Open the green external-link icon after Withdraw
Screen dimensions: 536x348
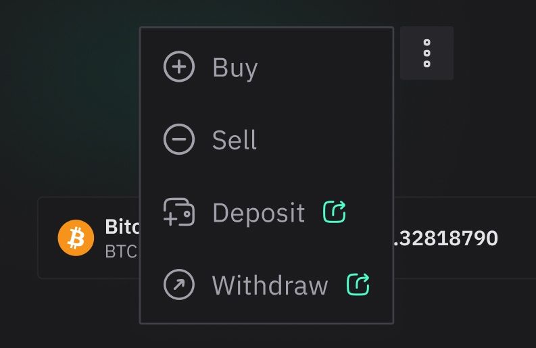358,284
